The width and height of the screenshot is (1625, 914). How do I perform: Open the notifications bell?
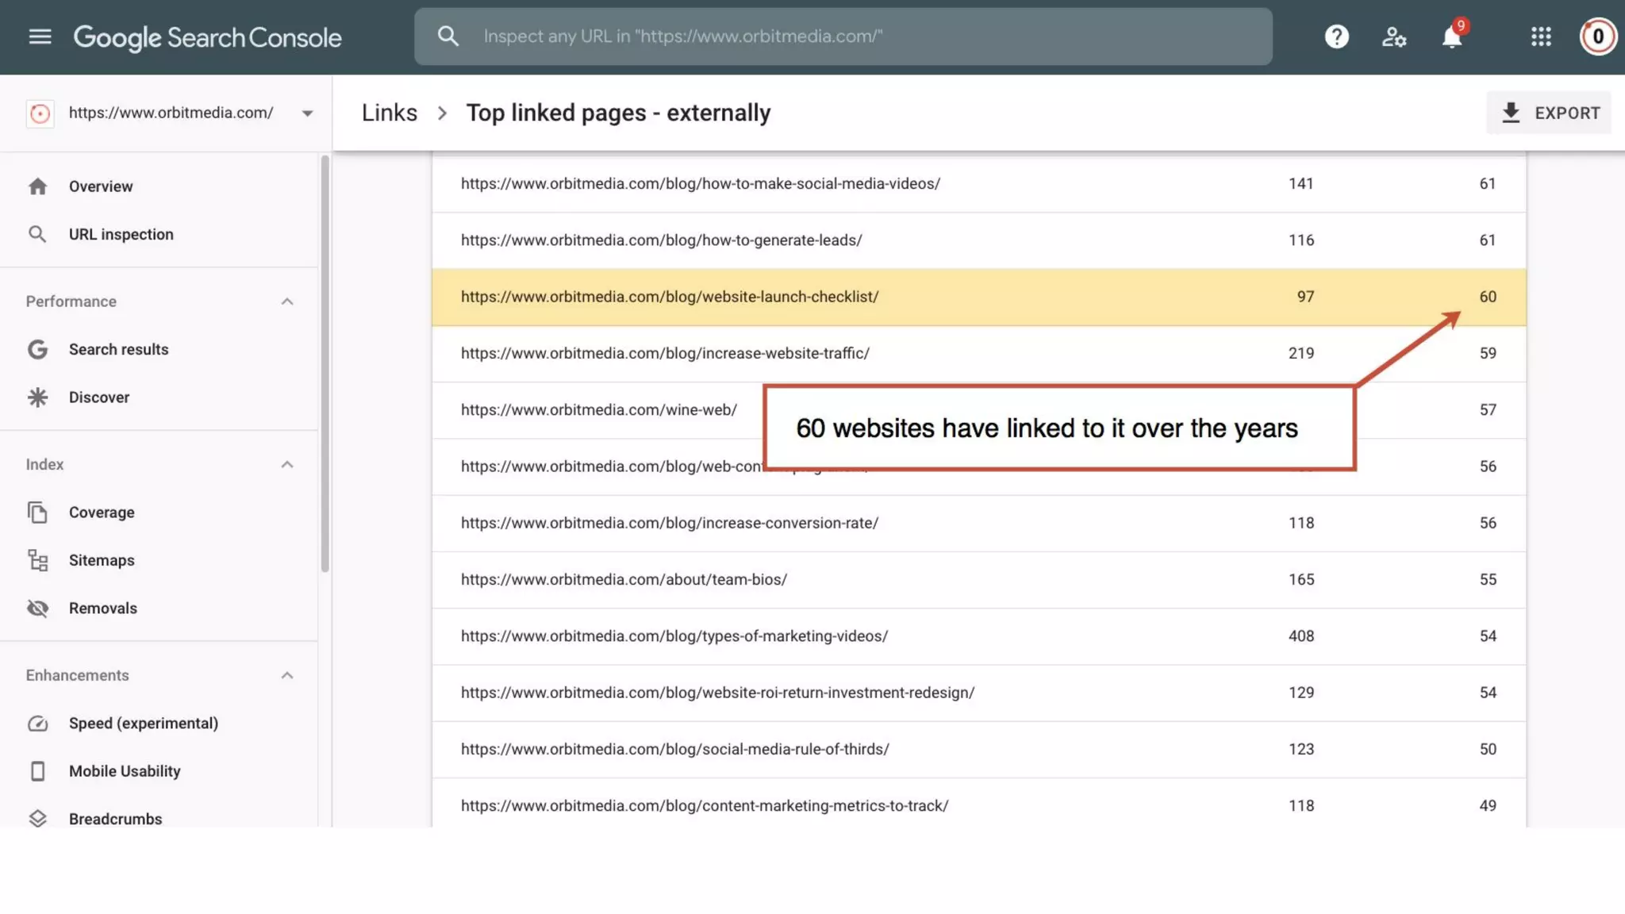[1451, 36]
